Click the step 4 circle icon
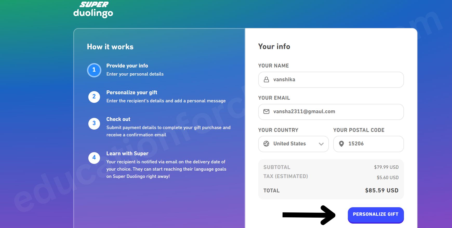The image size is (452, 228). [x=94, y=158]
